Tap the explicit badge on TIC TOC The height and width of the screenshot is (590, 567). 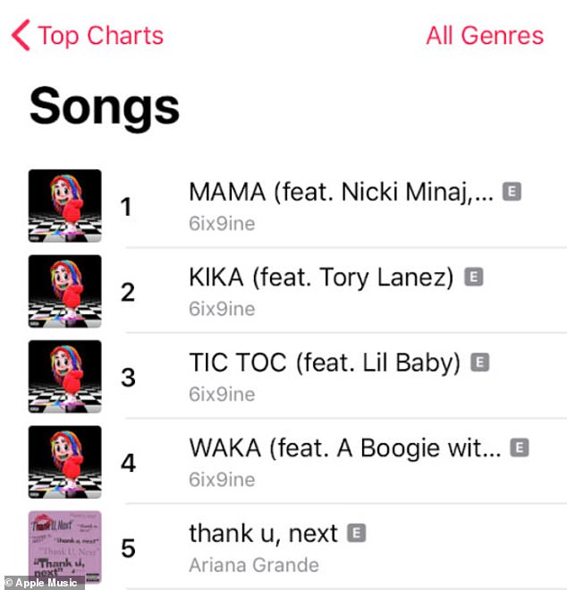point(480,363)
